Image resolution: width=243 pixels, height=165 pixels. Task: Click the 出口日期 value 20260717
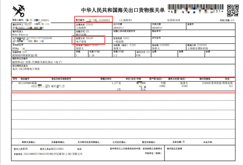[118, 28]
